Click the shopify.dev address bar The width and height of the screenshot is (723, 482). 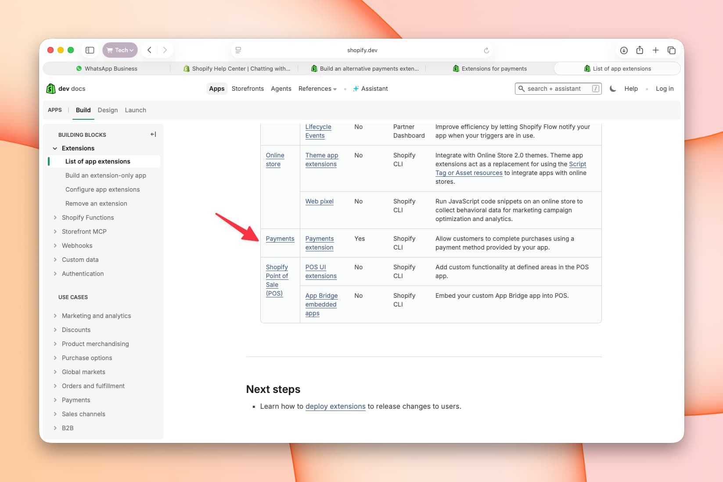(x=362, y=50)
